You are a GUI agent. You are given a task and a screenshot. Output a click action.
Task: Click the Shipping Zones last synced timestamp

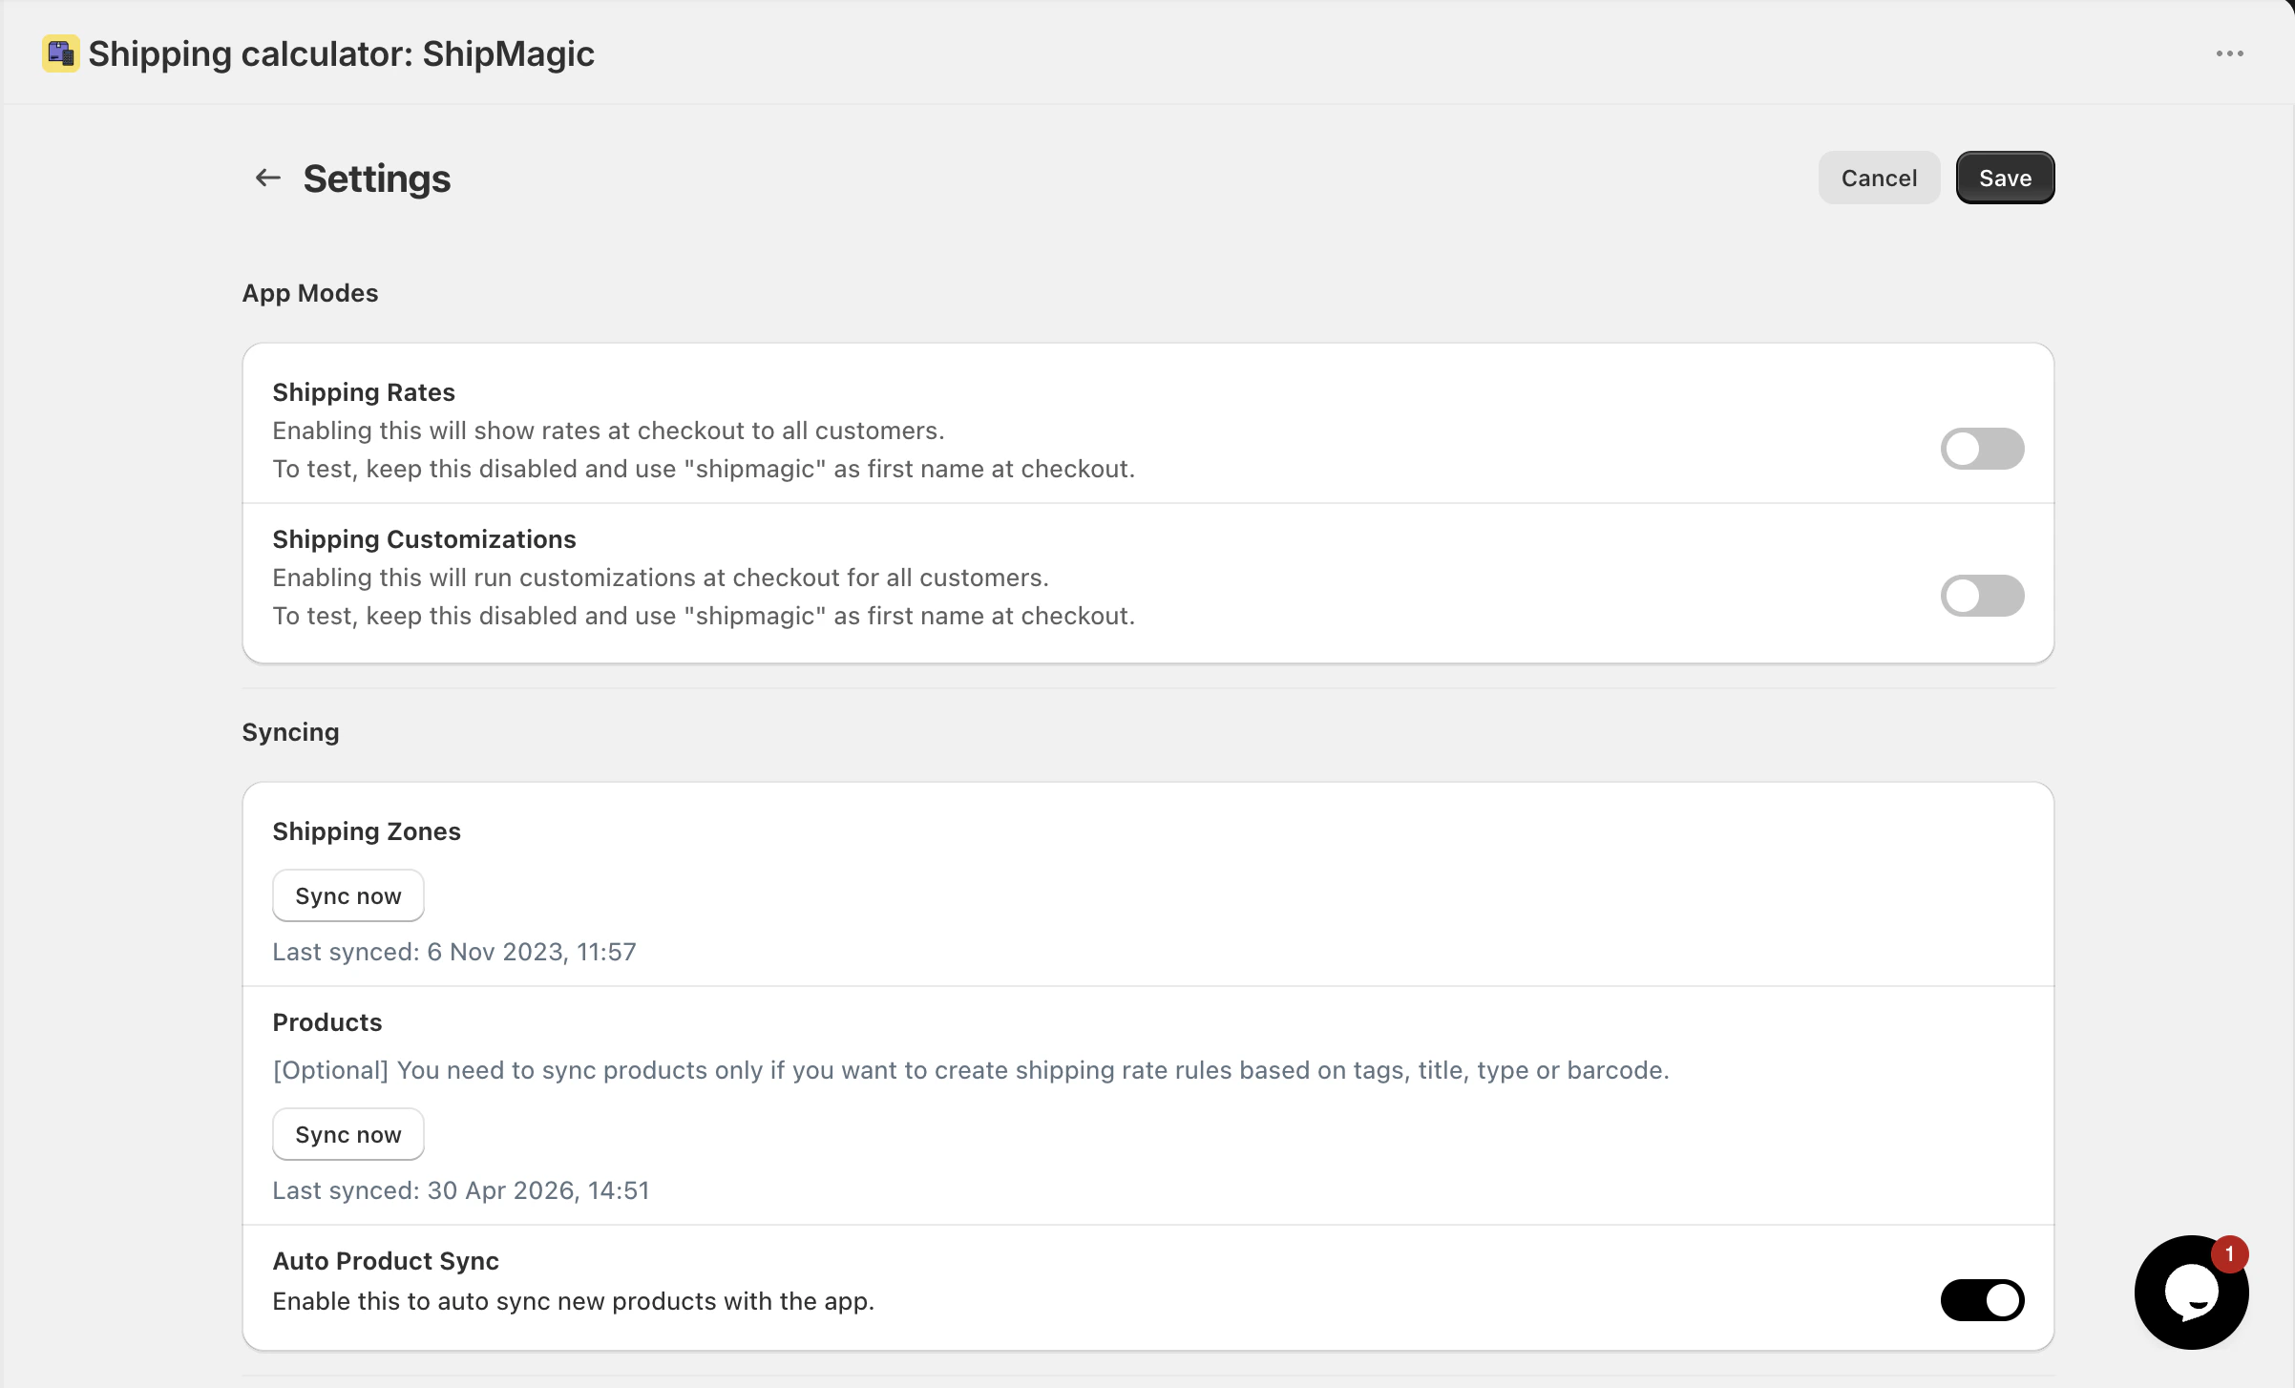(454, 952)
